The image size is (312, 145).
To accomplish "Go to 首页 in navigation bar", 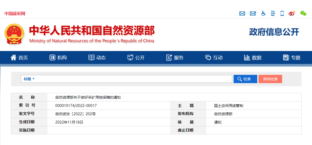I will click(x=19, y=58).
